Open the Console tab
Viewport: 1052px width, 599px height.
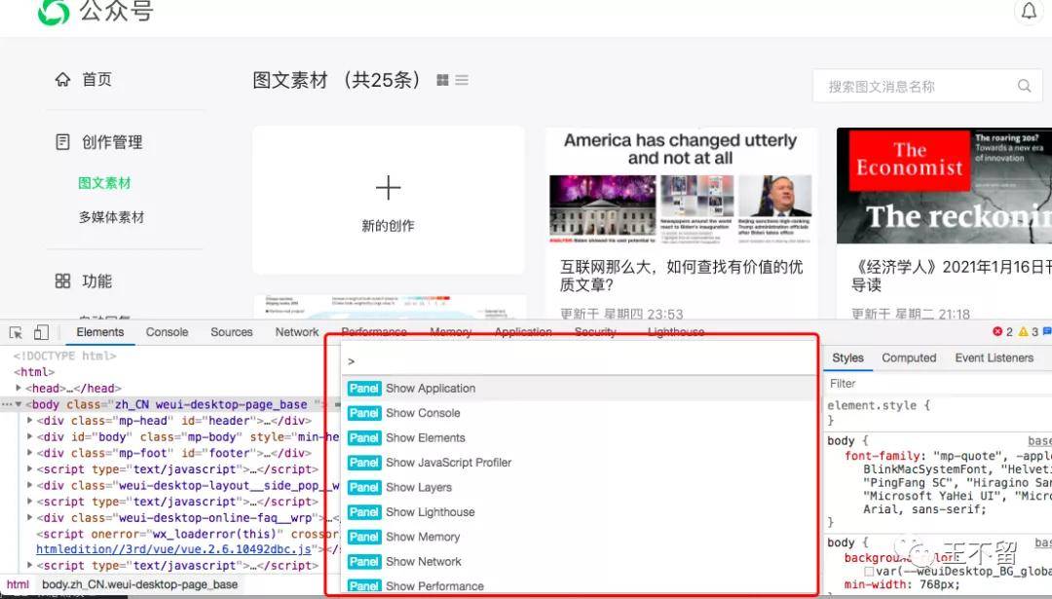pyautogui.click(x=168, y=332)
